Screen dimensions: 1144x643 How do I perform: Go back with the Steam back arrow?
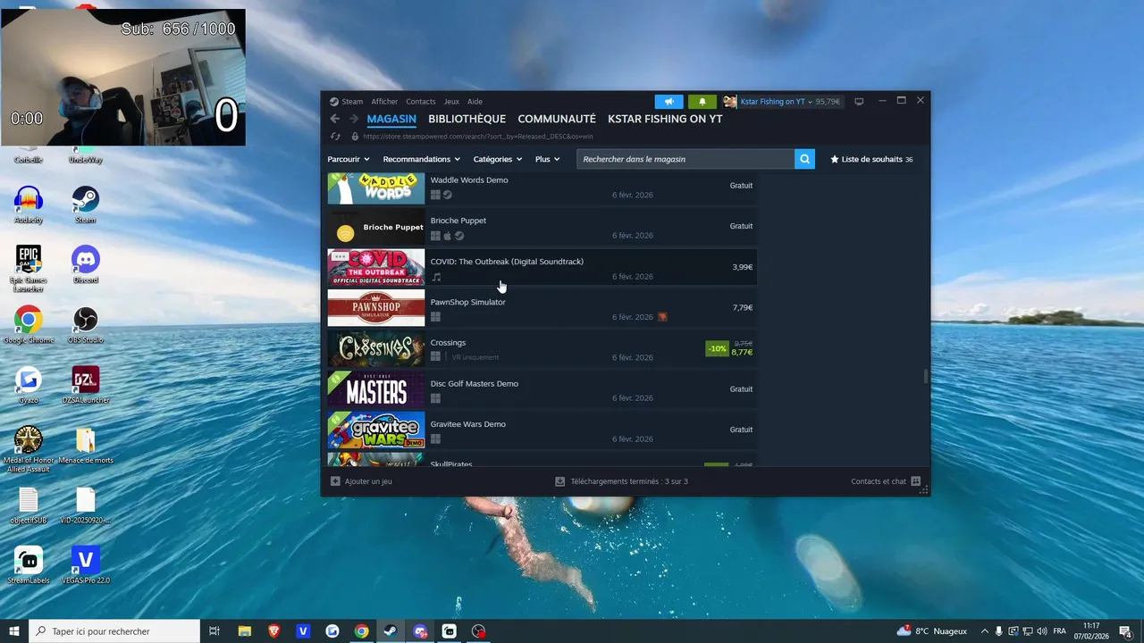[335, 119]
